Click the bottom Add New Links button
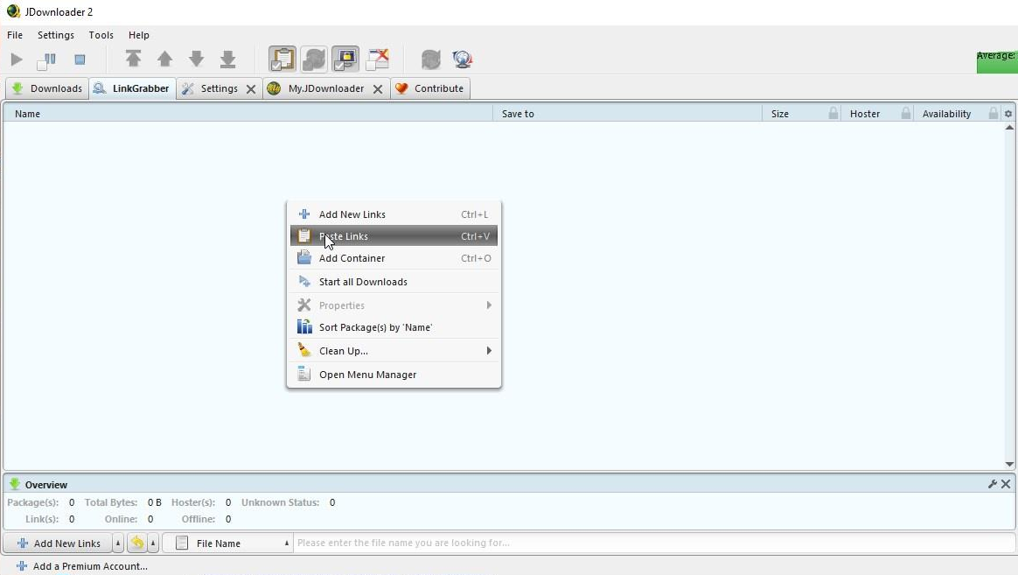The width and height of the screenshot is (1018, 575). [x=59, y=543]
